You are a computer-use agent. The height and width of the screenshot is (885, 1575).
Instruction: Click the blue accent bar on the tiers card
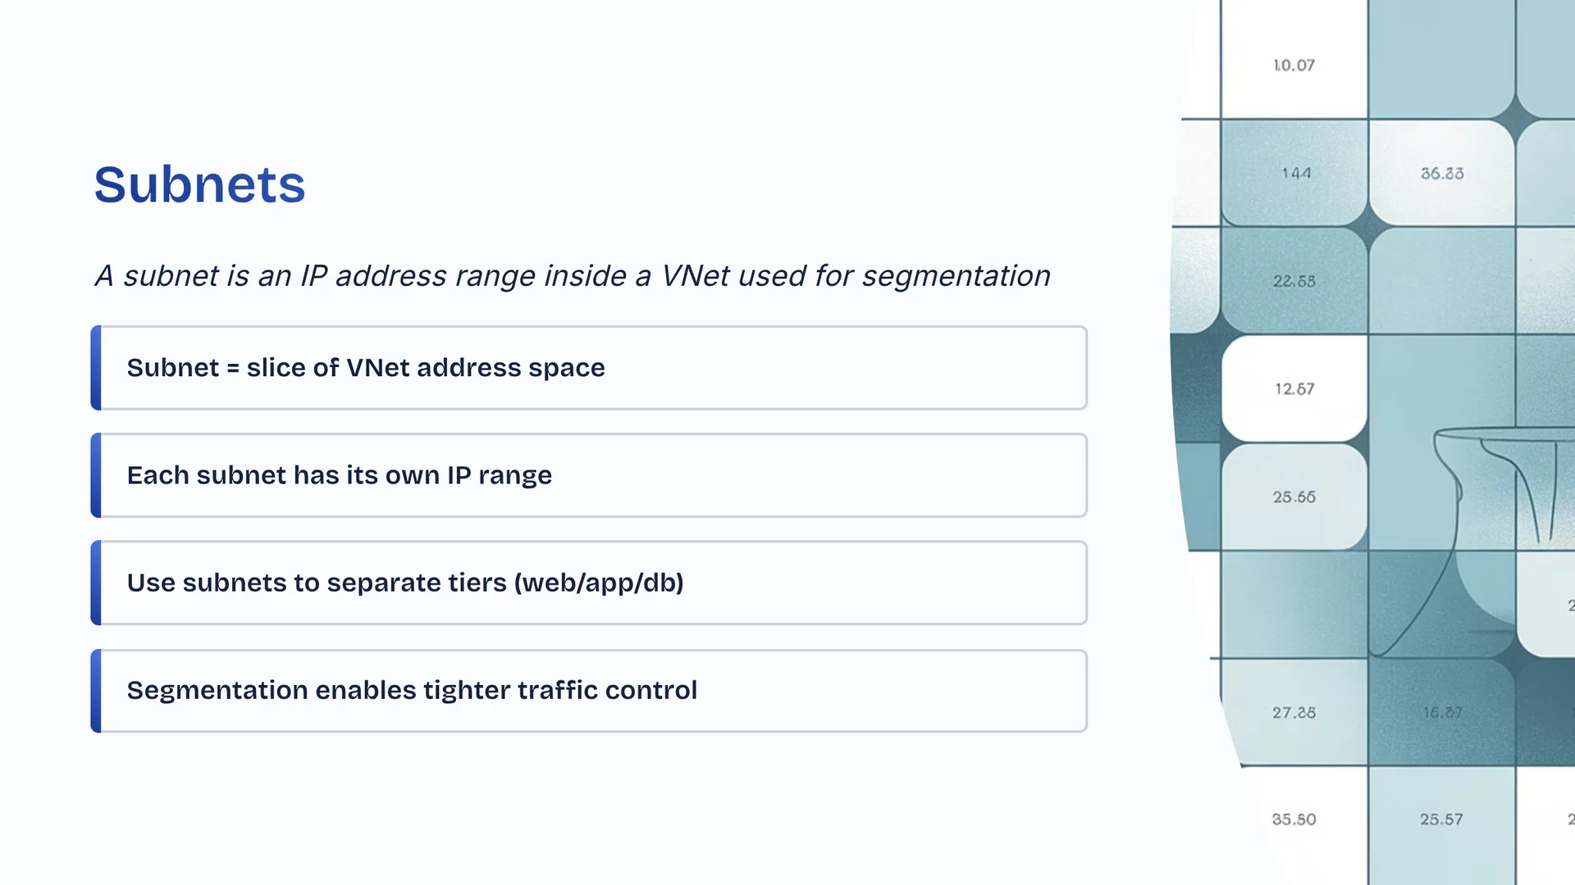[96, 583]
